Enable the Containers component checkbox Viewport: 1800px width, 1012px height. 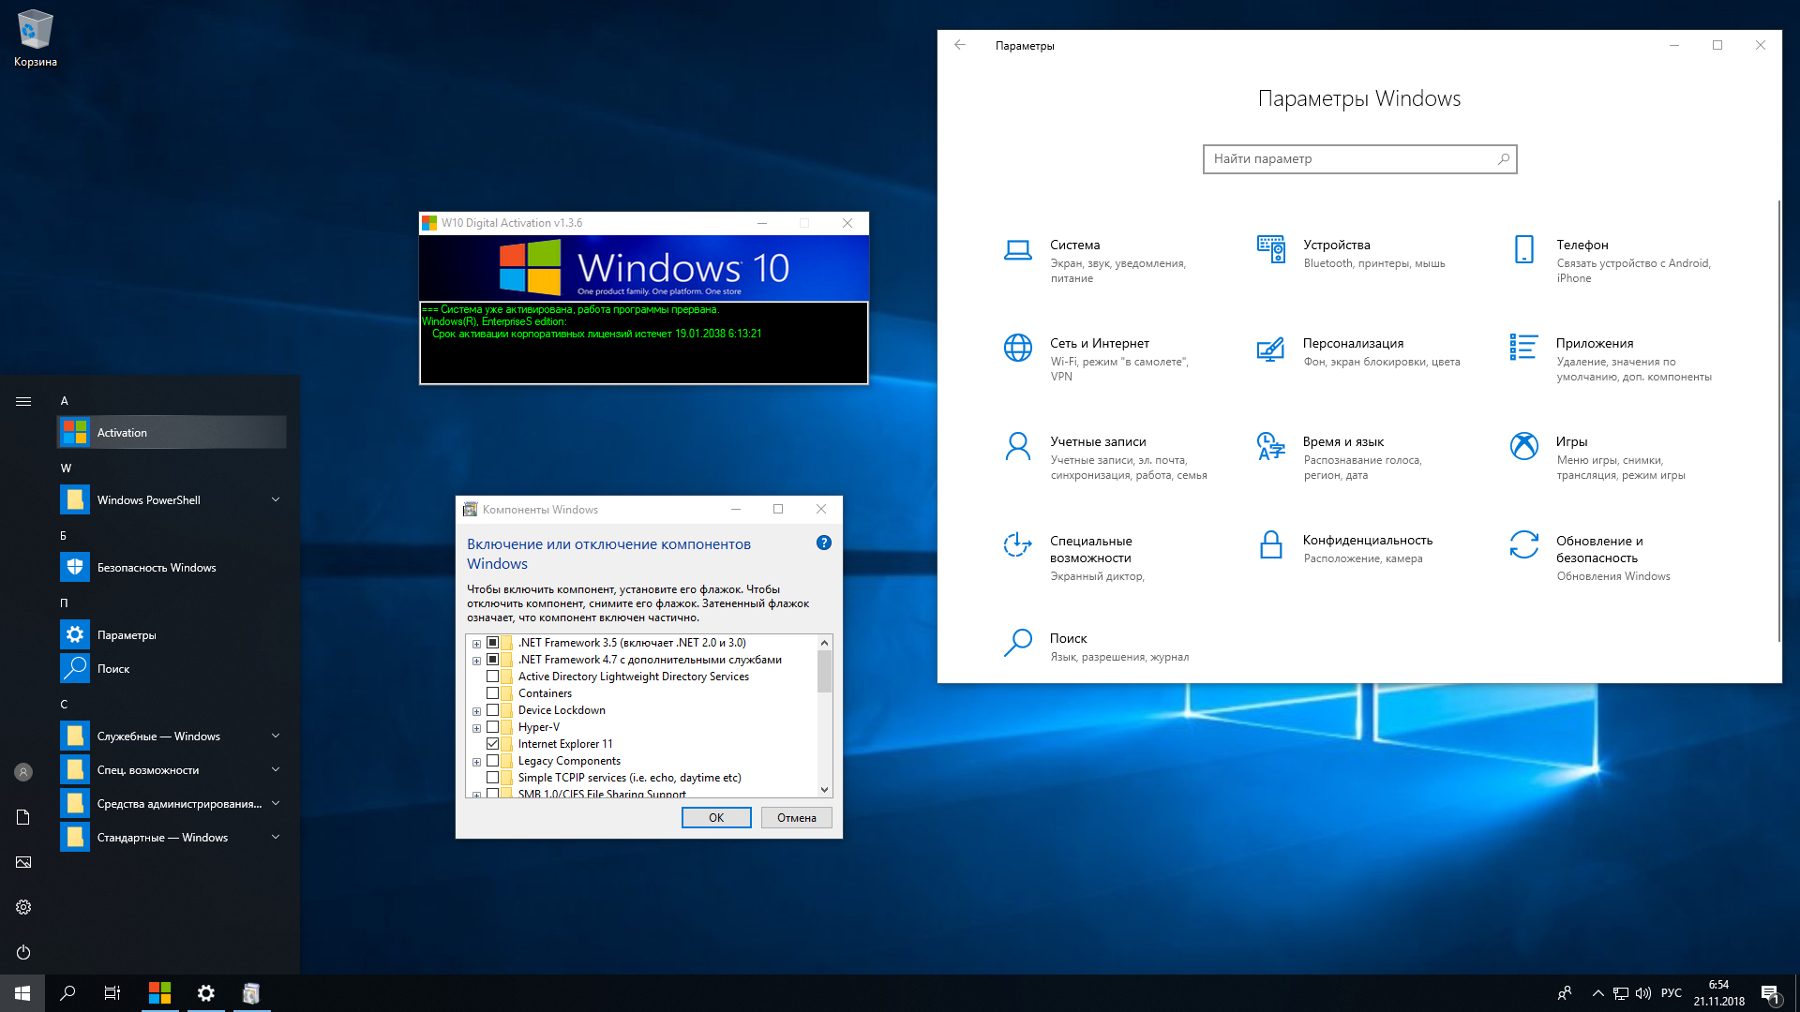(492, 693)
